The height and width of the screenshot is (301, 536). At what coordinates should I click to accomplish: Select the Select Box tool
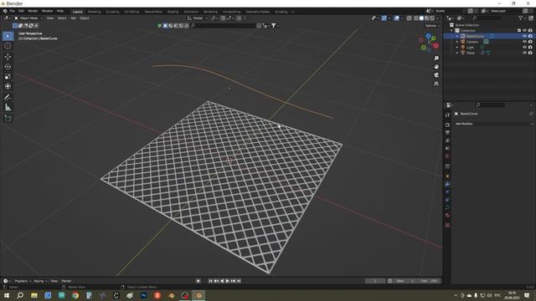click(x=8, y=36)
